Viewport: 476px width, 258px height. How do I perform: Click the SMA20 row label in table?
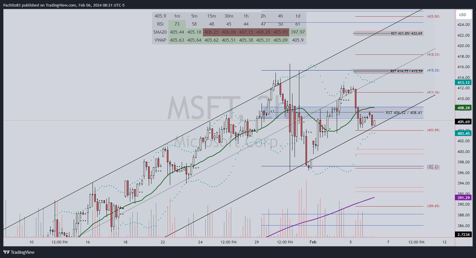click(x=160, y=32)
